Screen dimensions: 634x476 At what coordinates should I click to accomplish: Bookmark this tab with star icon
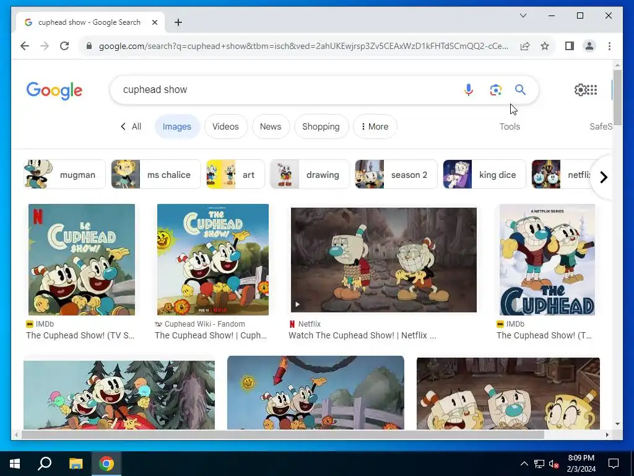pos(545,46)
